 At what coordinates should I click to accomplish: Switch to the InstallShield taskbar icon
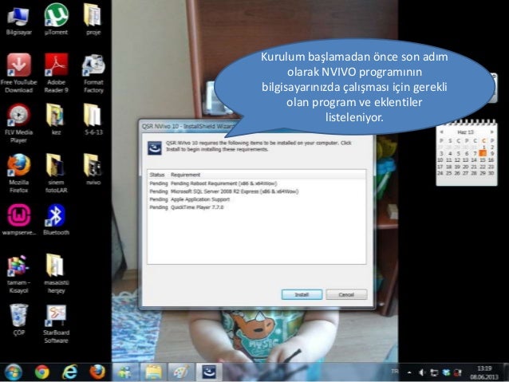pyautogui.click(x=209, y=372)
